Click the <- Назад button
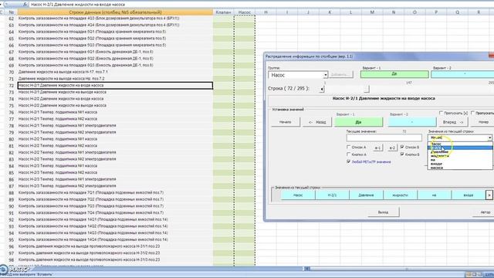This screenshot has width=494, height=278. point(317,122)
